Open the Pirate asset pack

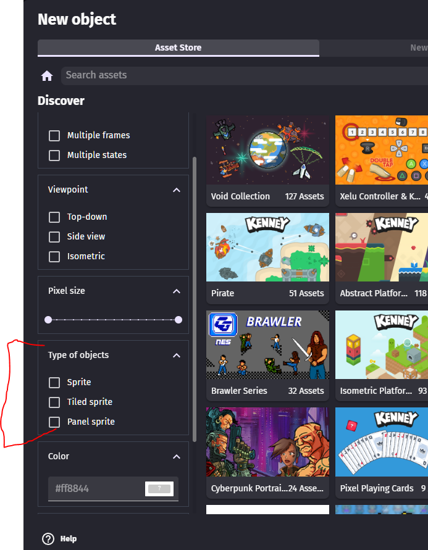(x=267, y=258)
